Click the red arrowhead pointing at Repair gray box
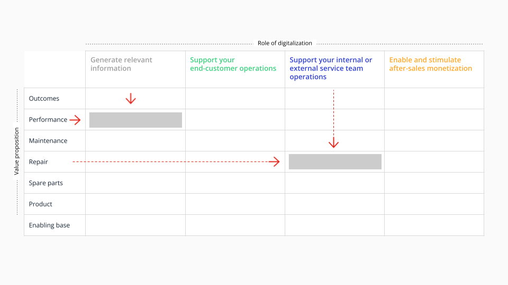Viewport: 508px width, 285px height. pos(275,161)
